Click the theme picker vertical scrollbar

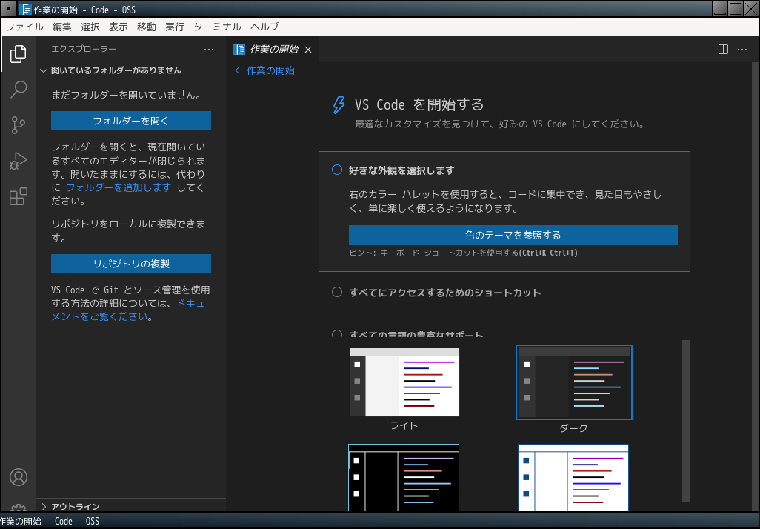click(686, 420)
